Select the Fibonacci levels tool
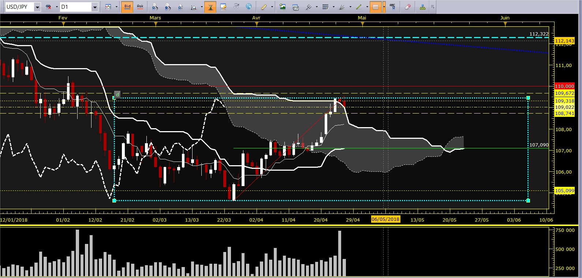 tap(325, 7)
